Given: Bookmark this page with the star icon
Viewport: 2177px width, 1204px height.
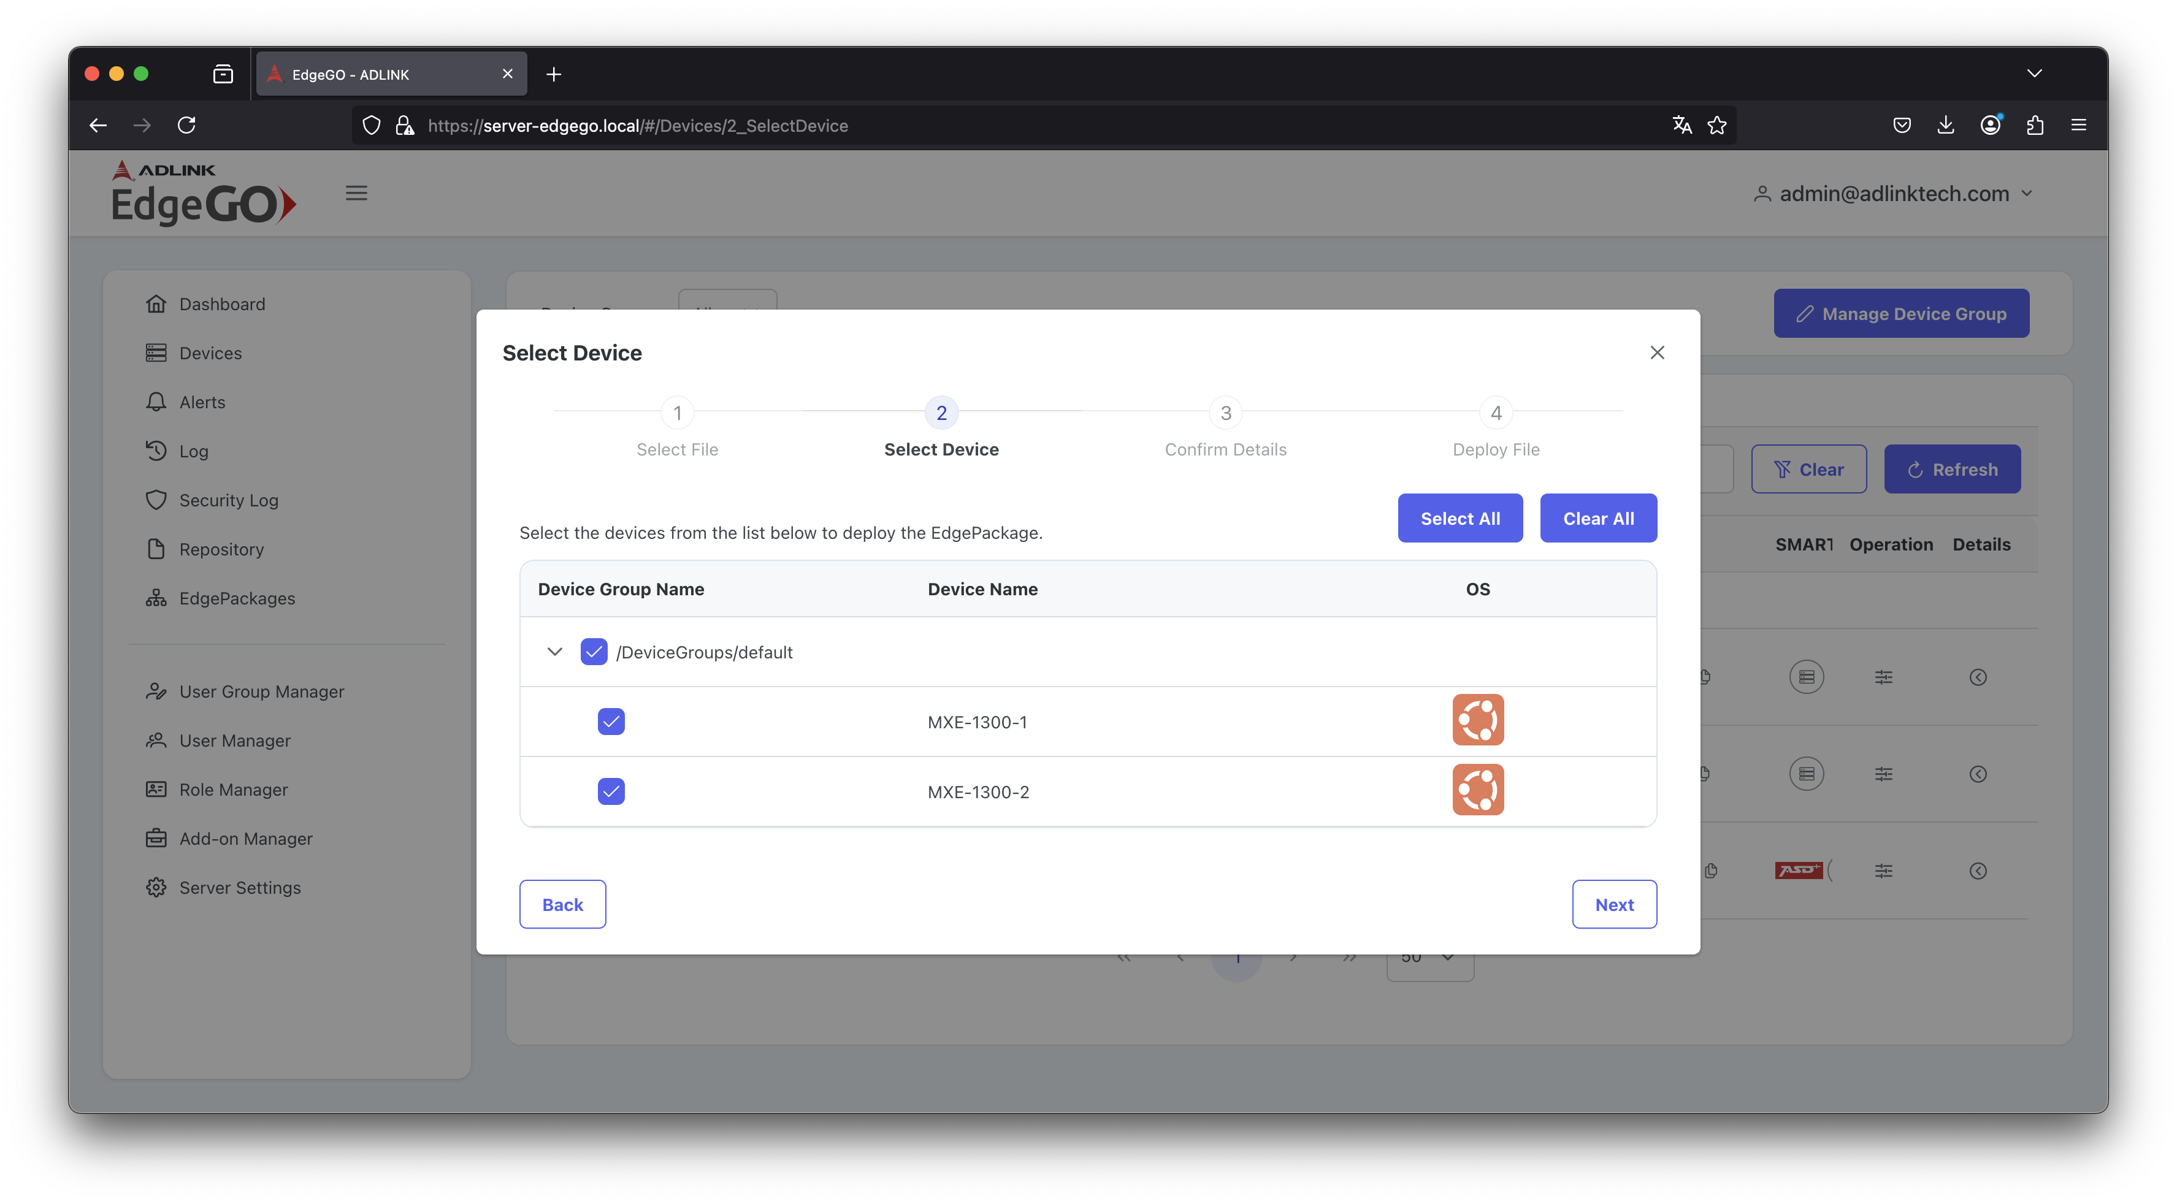Looking at the screenshot, I should [1716, 125].
